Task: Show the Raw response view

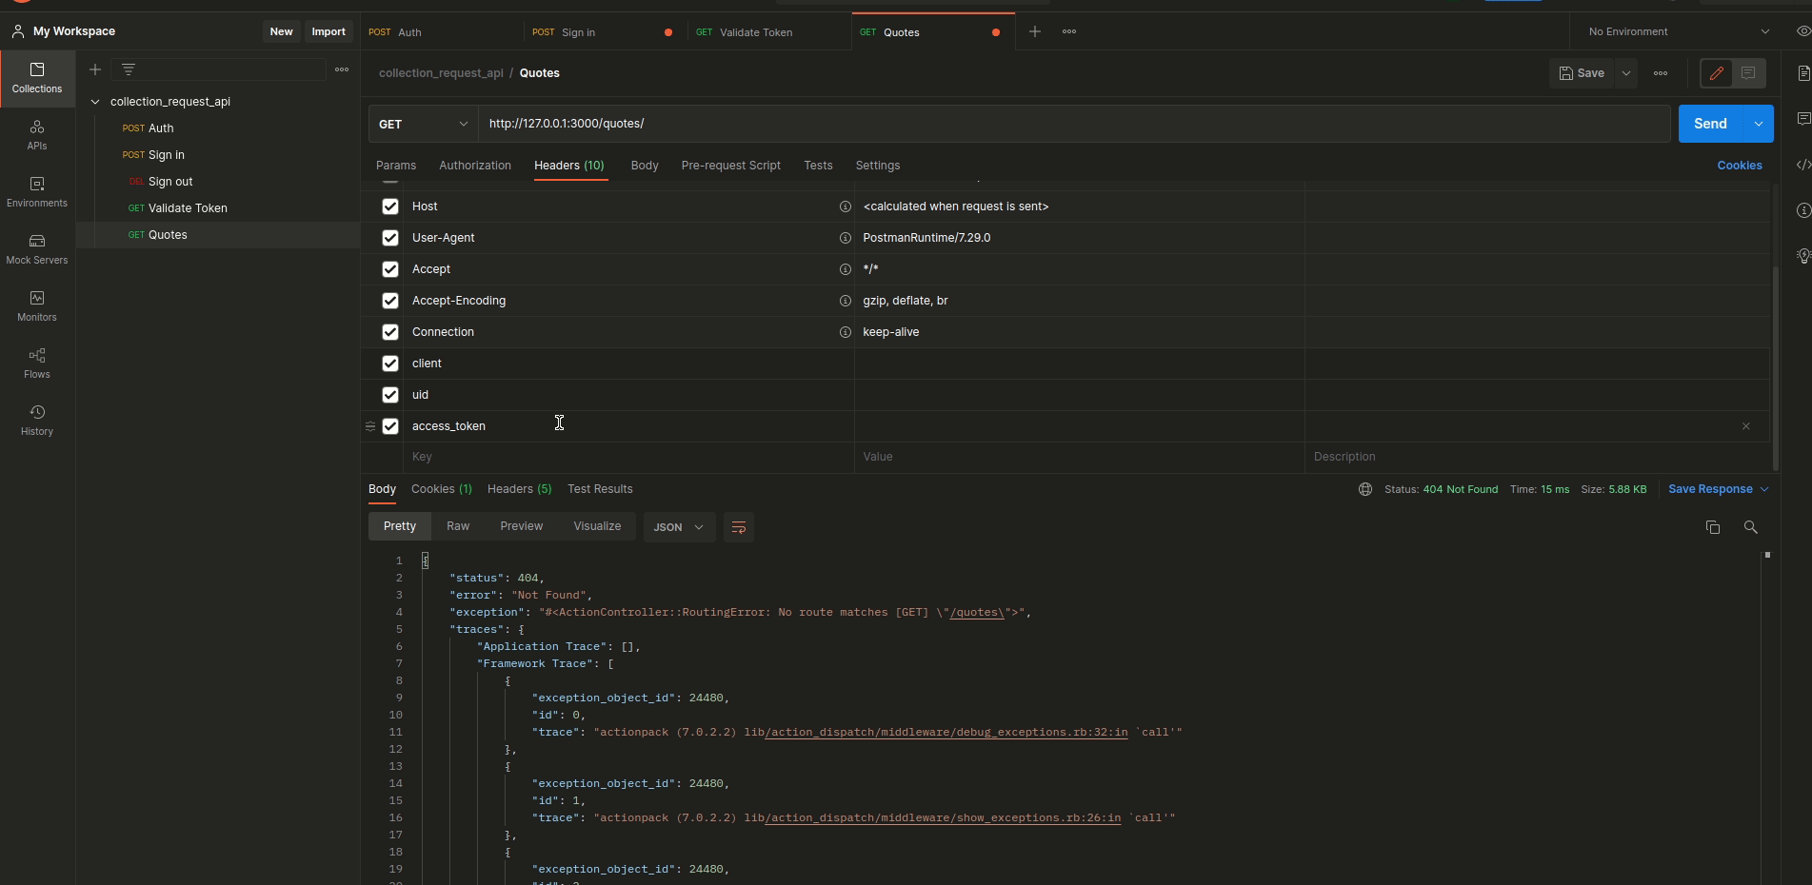Action: 458,526
